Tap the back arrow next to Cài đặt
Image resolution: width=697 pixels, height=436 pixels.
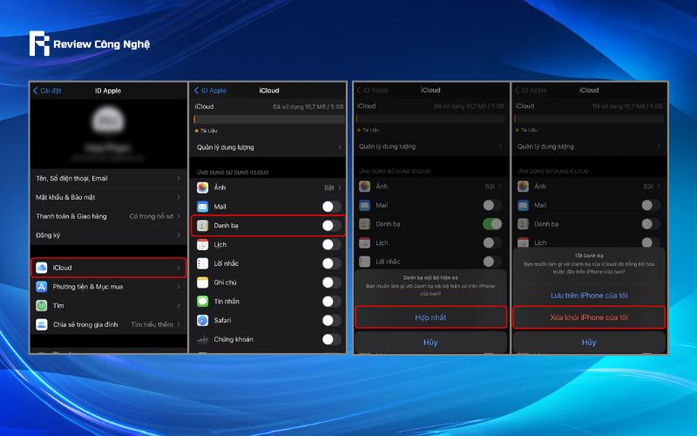tap(36, 91)
